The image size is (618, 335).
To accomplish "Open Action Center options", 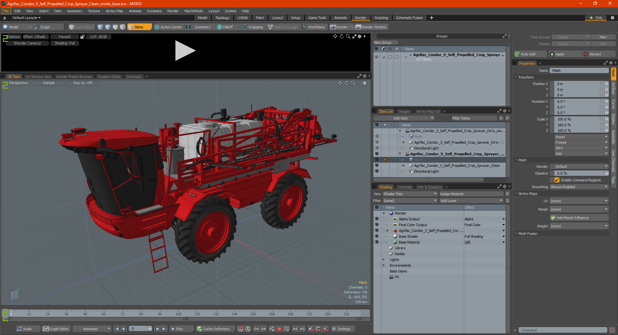I will pyautogui.click(x=168, y=27).
